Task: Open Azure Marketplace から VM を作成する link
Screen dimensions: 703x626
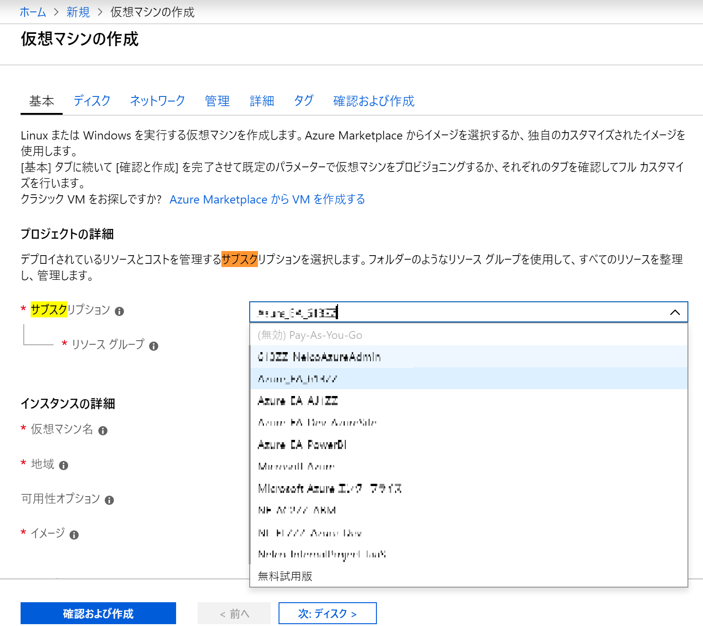Action: 267,199
